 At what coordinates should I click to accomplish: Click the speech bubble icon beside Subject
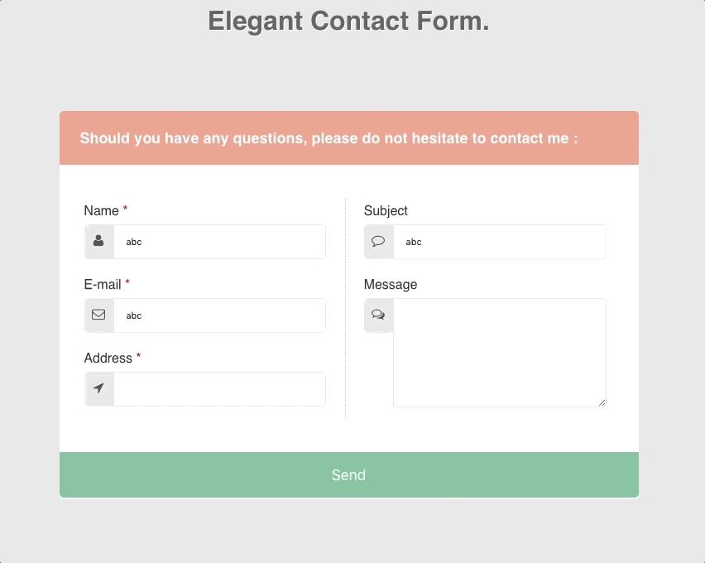[x=378, y=241]
